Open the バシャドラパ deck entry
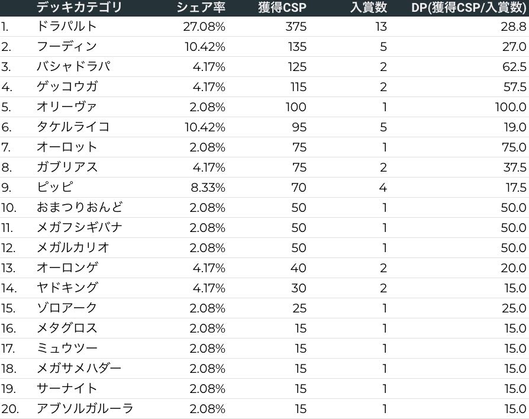Screen dimensions: 529x419 (73, 67)
